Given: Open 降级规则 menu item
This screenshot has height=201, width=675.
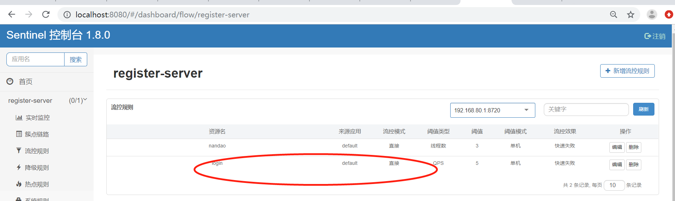Looking at the screenshot, I should 37,168.
